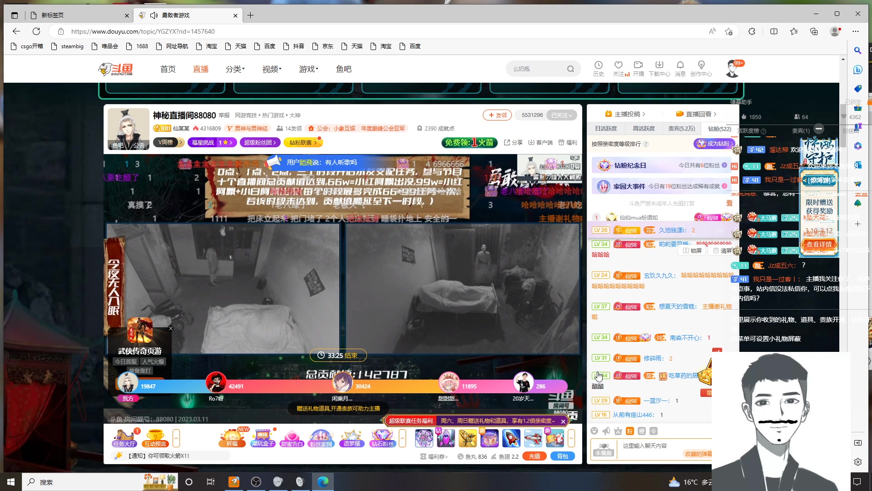Expand the 分类 navigation dropdown
Screen dimensions: 872x491
[235, 69]
